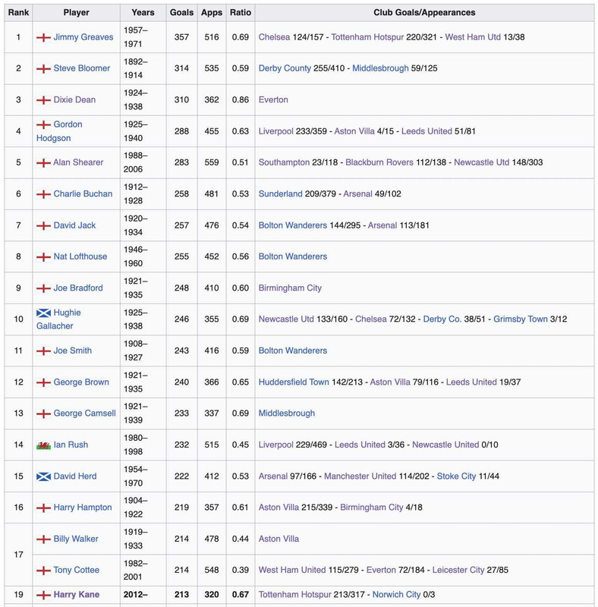Open the David Herd player link
The height and width of the screenshot is (607, 598).
[x=75, y=476]
